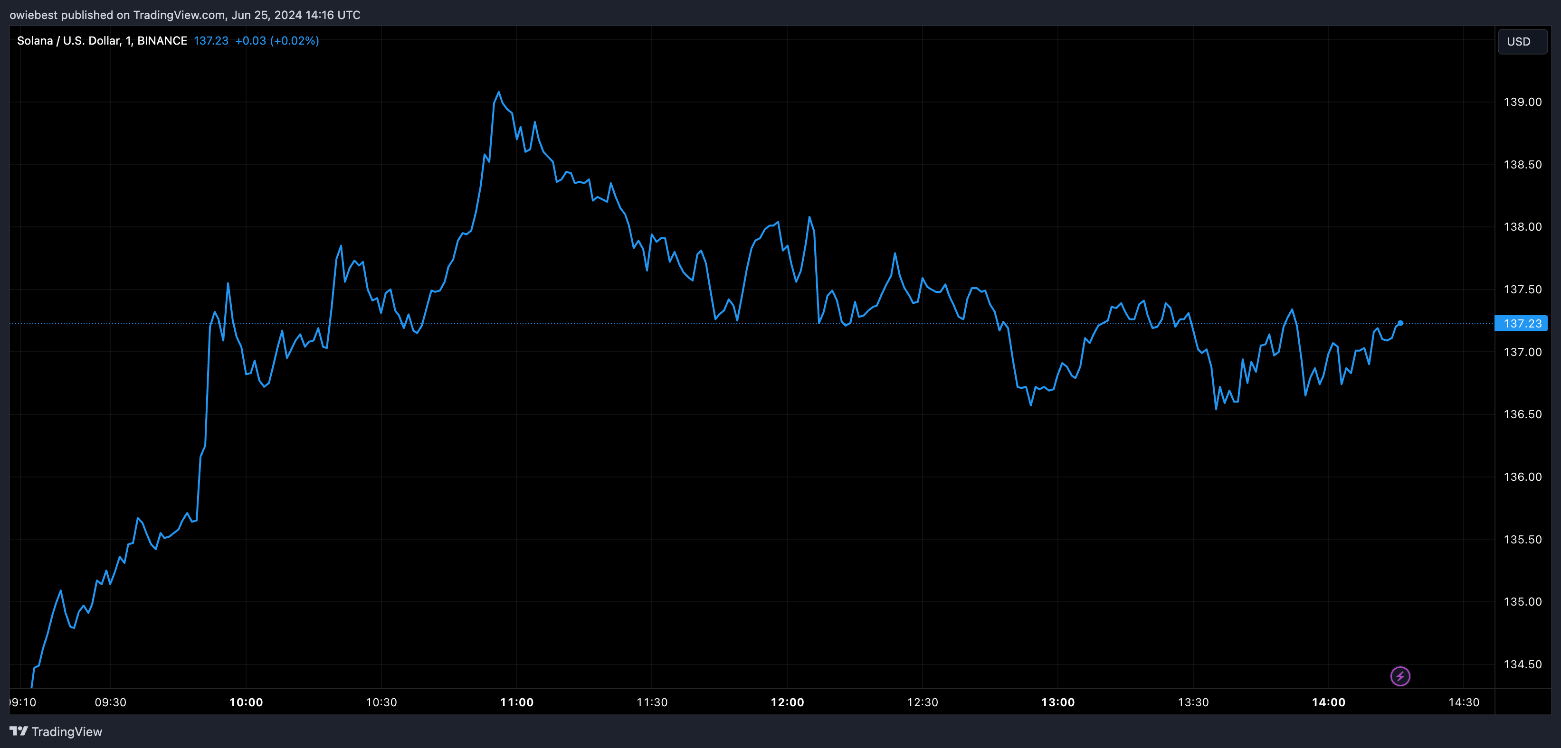This screenshot has height=748, width=1561.
Task: Click the last price dot on the line
Action: 1400,323
